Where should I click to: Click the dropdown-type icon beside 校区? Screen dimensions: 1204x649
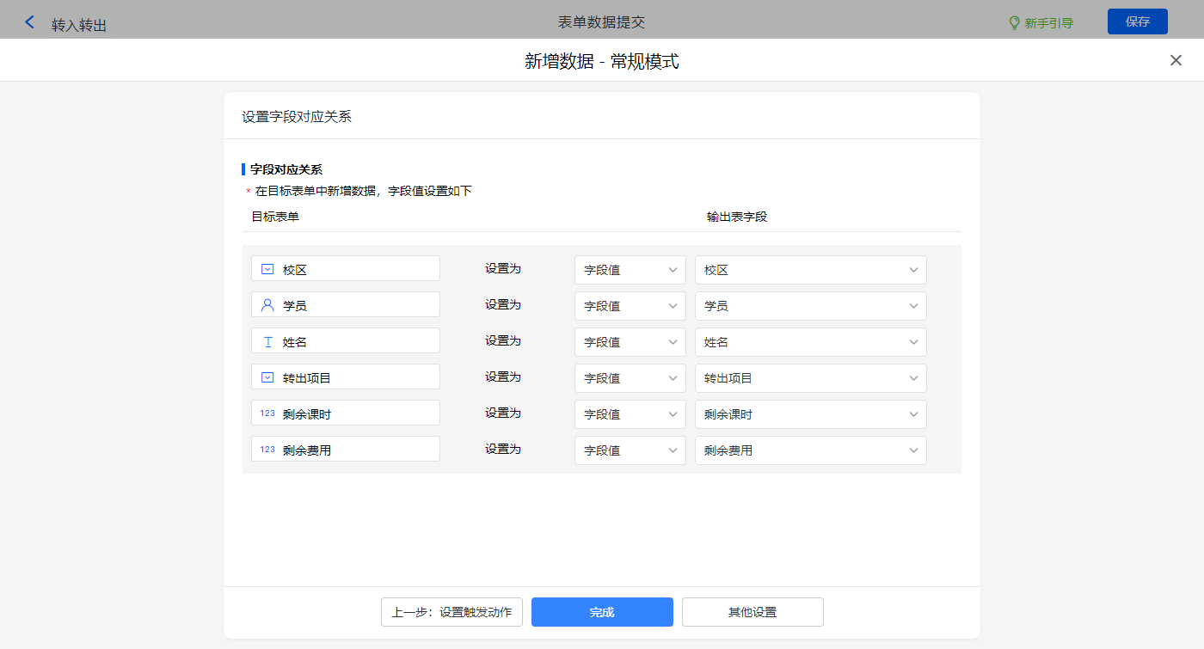click(267, 269)
